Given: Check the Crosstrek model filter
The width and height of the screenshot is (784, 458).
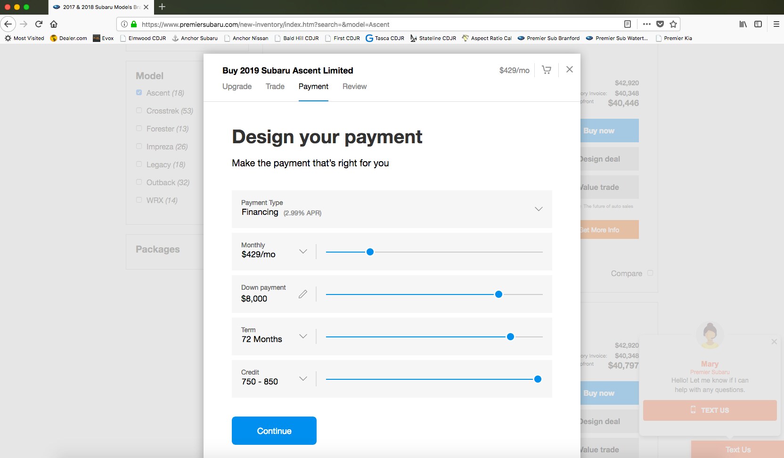Looking at the screenshot, I should click(139, 111).
